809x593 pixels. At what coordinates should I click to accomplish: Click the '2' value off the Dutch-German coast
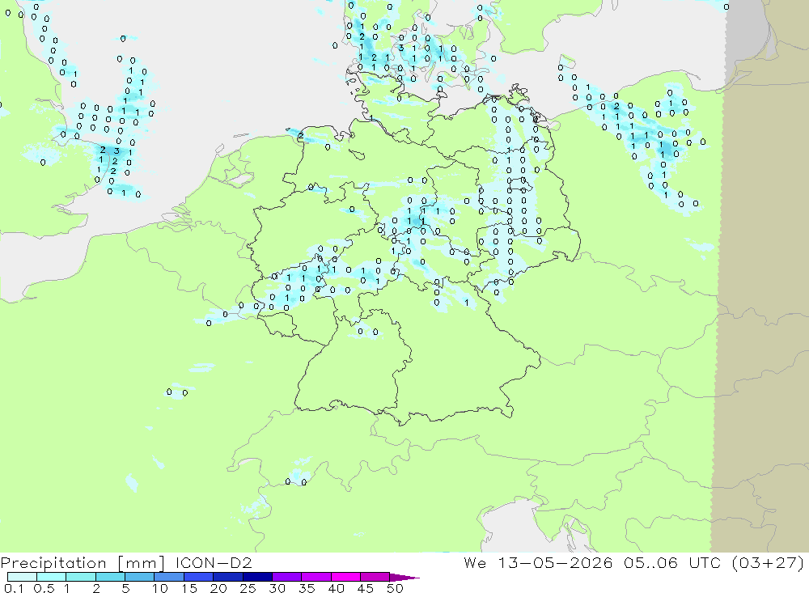click(300, 136)
